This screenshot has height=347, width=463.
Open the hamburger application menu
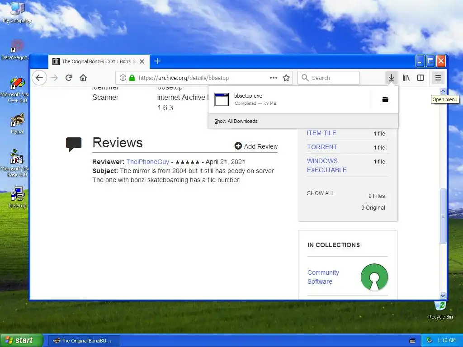click(438, 78)
